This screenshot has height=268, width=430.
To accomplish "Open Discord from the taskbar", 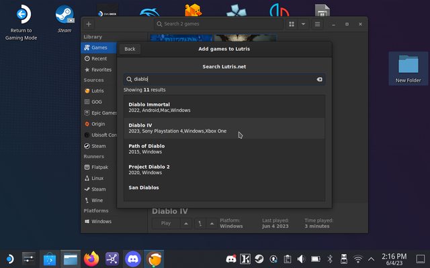I will coord(133,258).
